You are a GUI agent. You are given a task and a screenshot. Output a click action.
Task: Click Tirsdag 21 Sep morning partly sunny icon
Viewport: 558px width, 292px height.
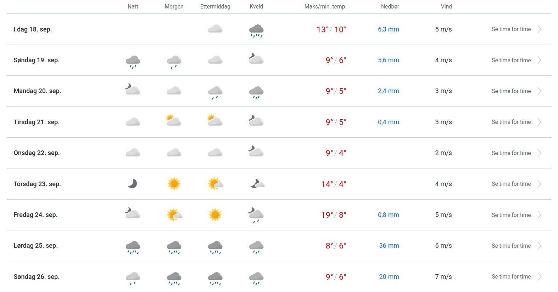click(174, 121)
